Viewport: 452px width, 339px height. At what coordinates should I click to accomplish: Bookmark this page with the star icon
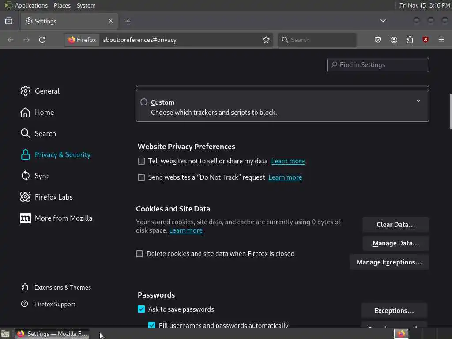(266, 40)
